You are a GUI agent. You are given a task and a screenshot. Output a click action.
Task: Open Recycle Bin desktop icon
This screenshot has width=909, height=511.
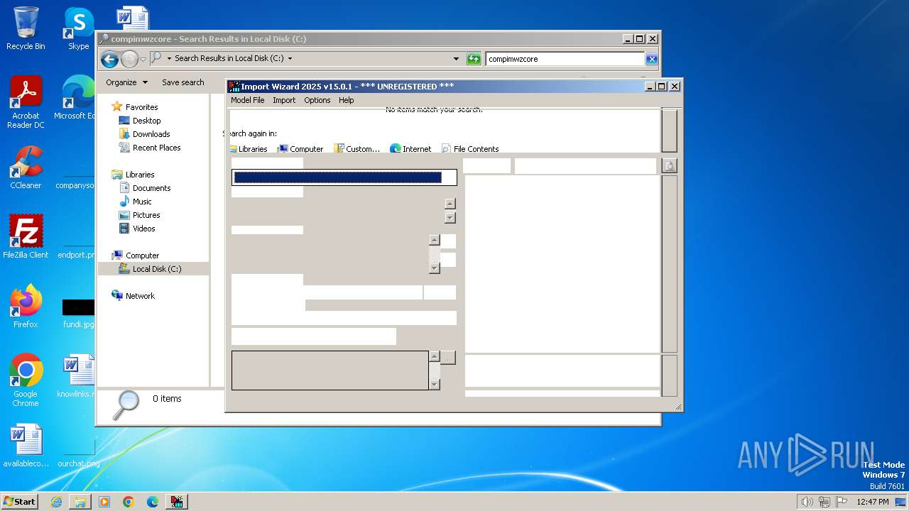[x=26, y=28]
